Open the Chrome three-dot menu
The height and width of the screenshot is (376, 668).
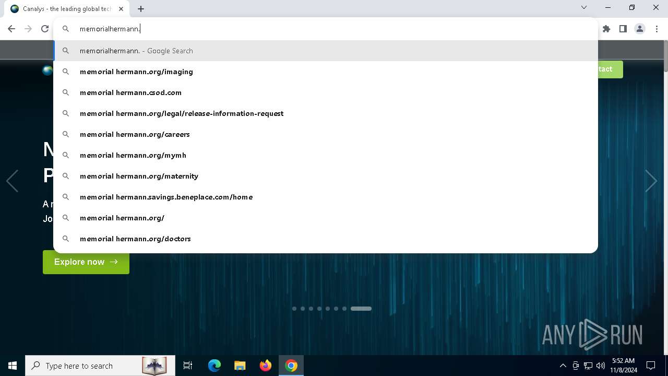[x=657, y=29]
